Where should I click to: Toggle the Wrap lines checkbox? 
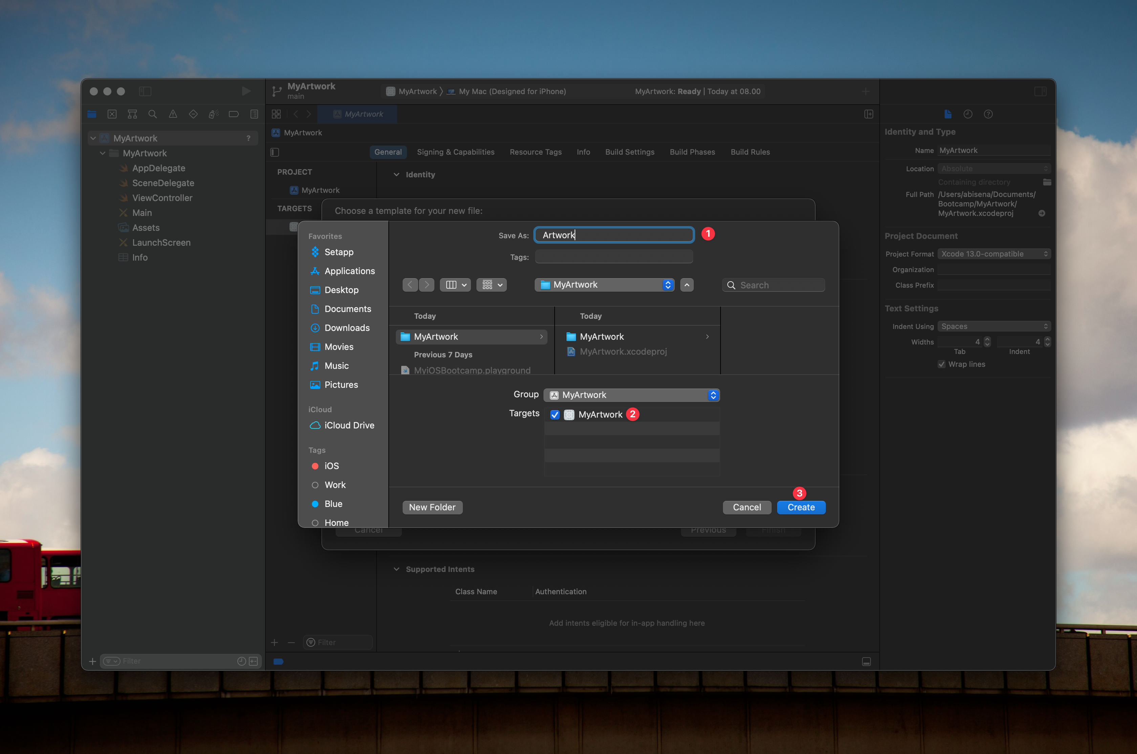coord(941,364)
